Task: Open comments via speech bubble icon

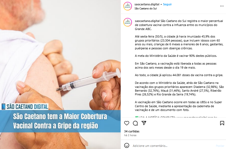Action: tap(135, 123)
